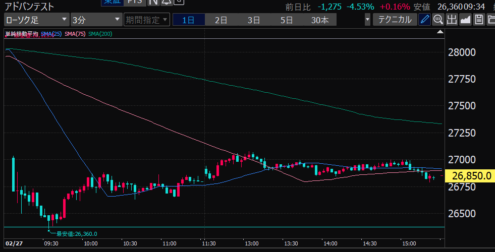This screenshot has width=495, height=252.
Task: Select the 5日 range tab
Action: (x=287, y=20)
